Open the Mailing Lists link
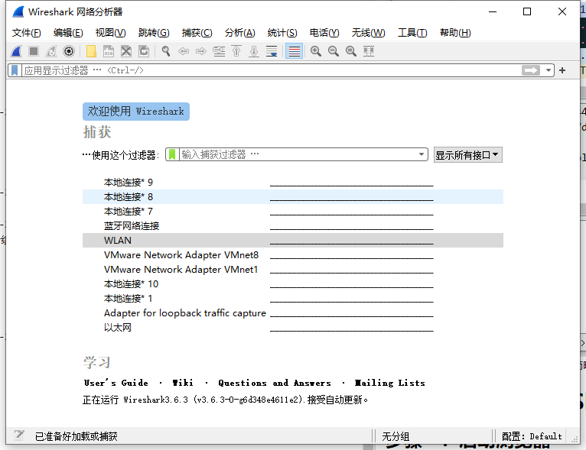Viewport: 586px width, 450px height. coord(390,383)
